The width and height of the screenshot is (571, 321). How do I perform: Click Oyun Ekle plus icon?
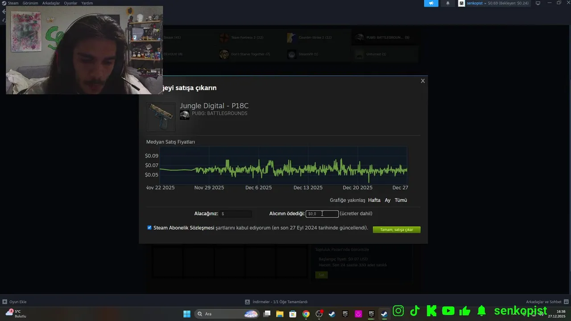point(4,302)
